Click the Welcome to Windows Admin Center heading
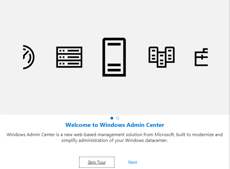The image size is (230, 169). [x=115, y=125]
